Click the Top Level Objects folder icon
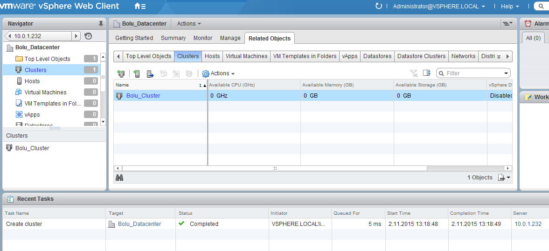The height and width of the screenshot is (251, 549). coord(19,59)
